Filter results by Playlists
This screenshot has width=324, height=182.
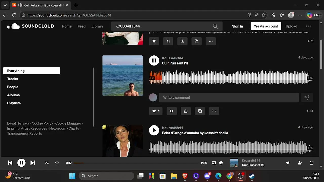14,103
